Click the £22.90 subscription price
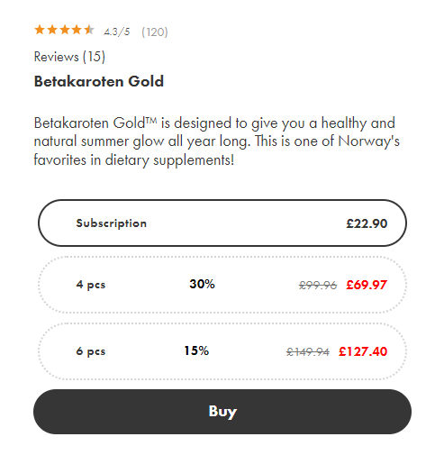 coord(367,223)
